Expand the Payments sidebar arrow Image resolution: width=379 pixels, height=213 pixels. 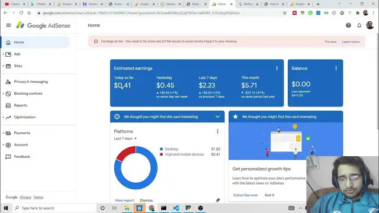pyautogui.click(x=3, y=133)
